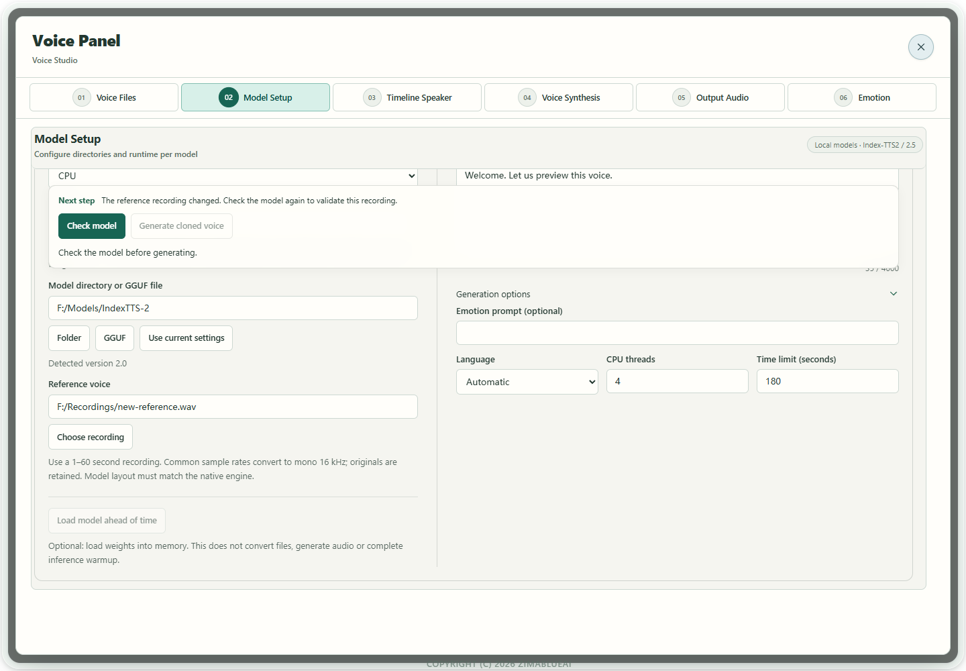Close the Voice Panel dialog
Viewport: 966px width, 671px height.
(920, 47)
